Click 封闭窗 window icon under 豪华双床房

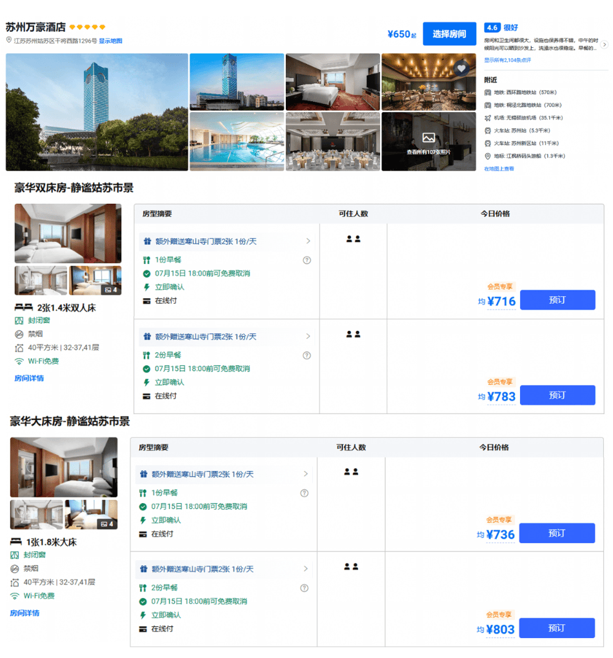pos(19,321)
